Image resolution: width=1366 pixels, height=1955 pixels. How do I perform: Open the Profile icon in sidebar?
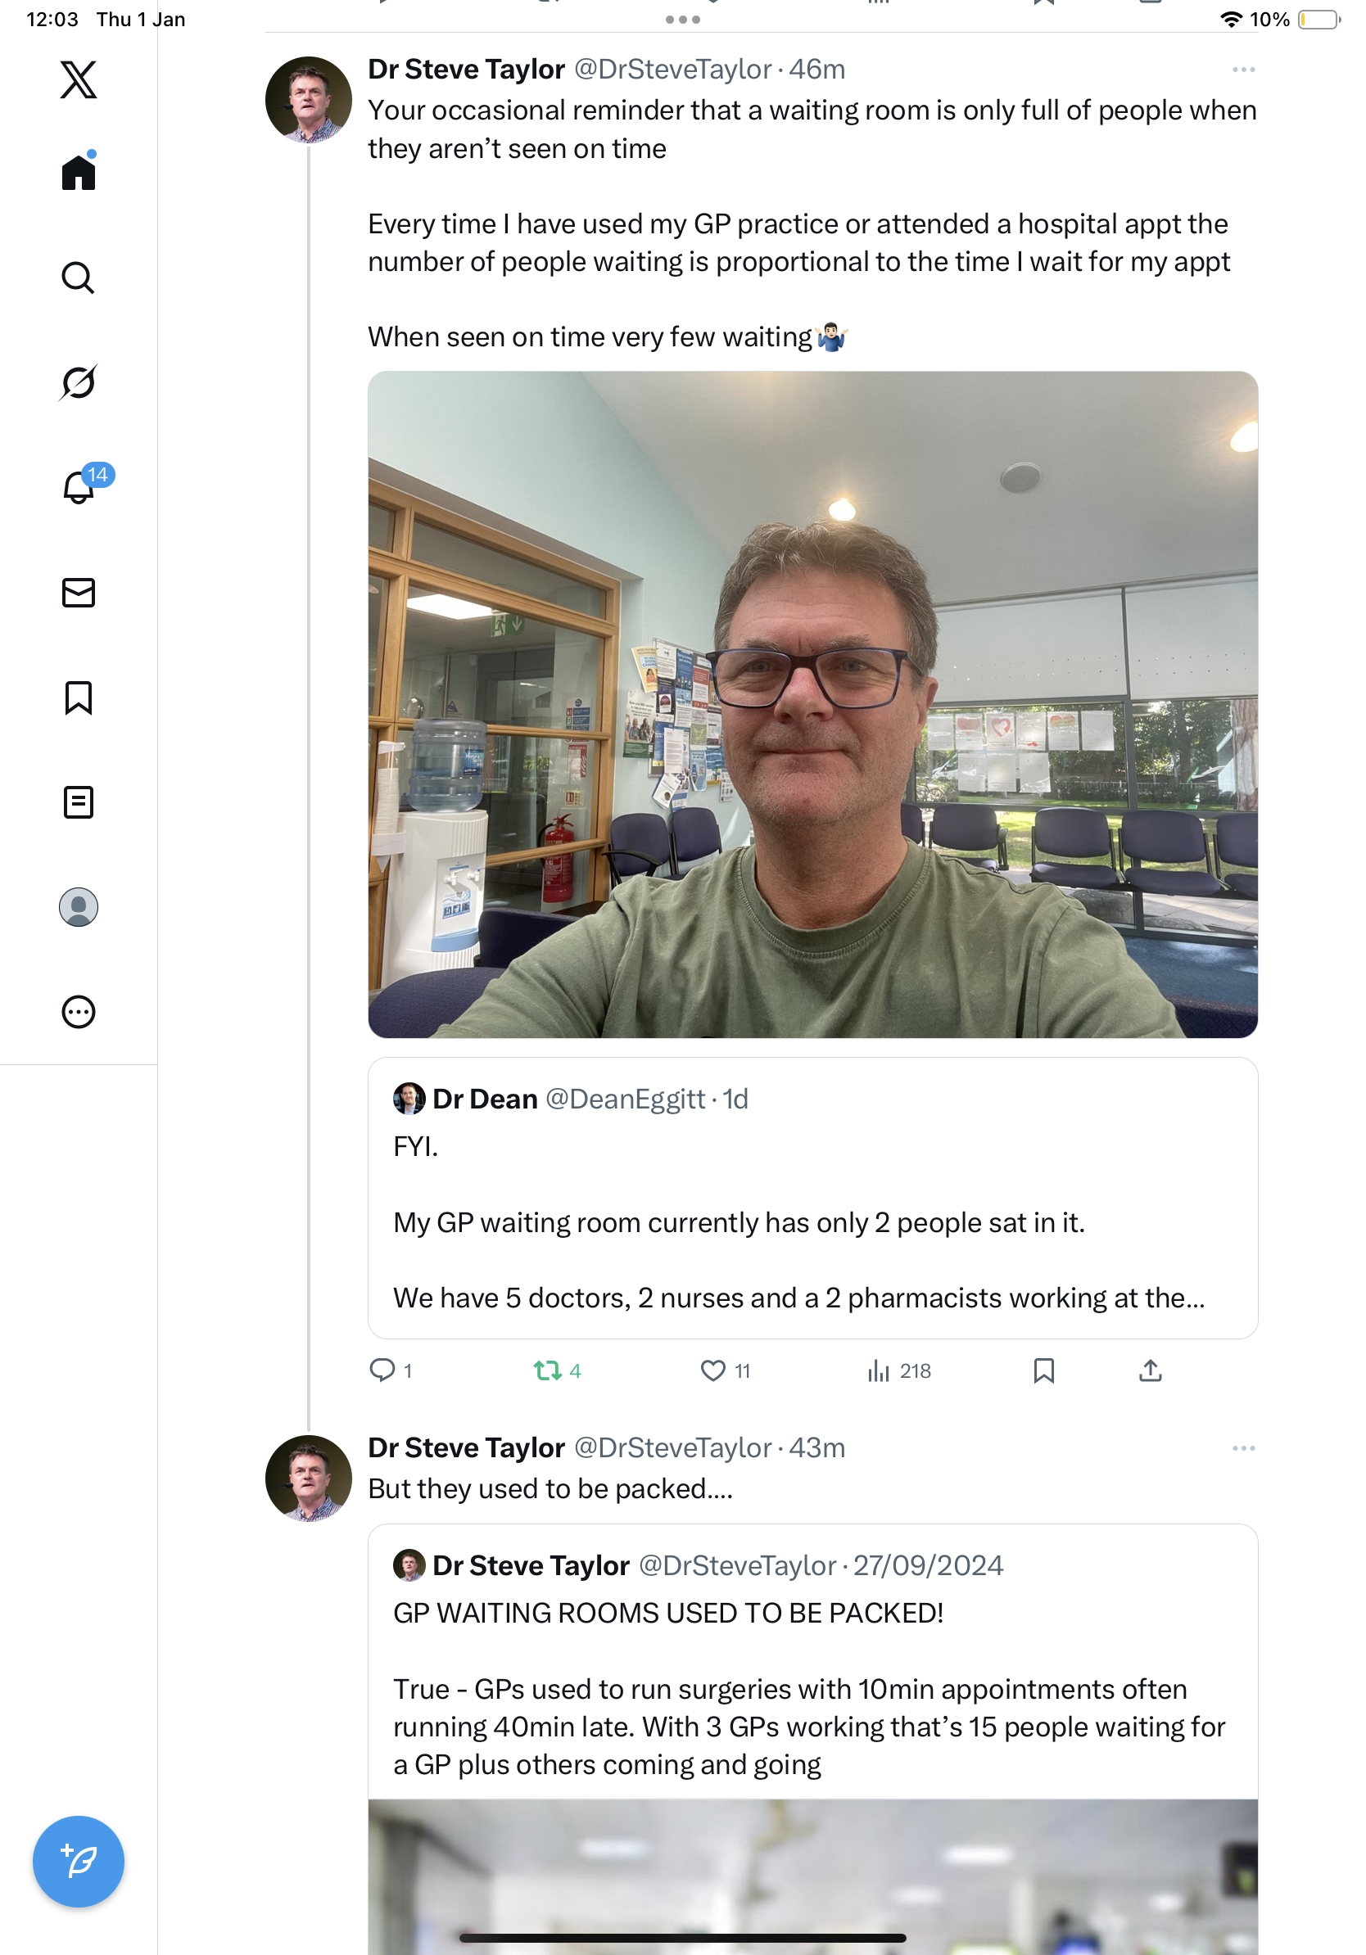pyautogui.click(x=79, y=907)
